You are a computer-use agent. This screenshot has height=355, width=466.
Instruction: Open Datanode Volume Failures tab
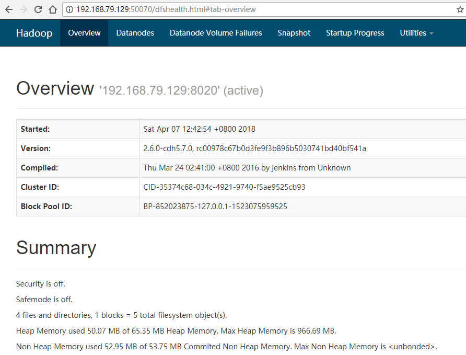click(216, 33)
